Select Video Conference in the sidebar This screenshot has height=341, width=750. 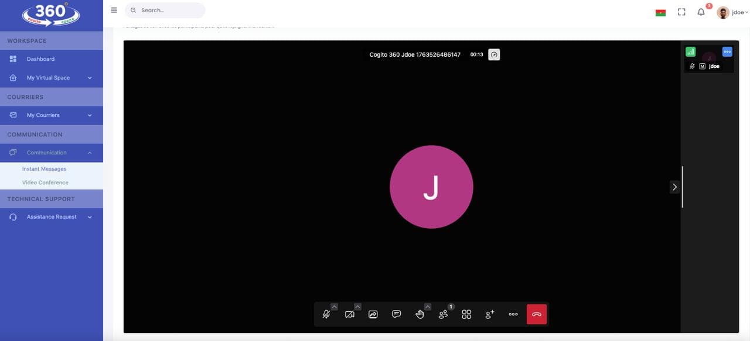(x=45, y=182)
